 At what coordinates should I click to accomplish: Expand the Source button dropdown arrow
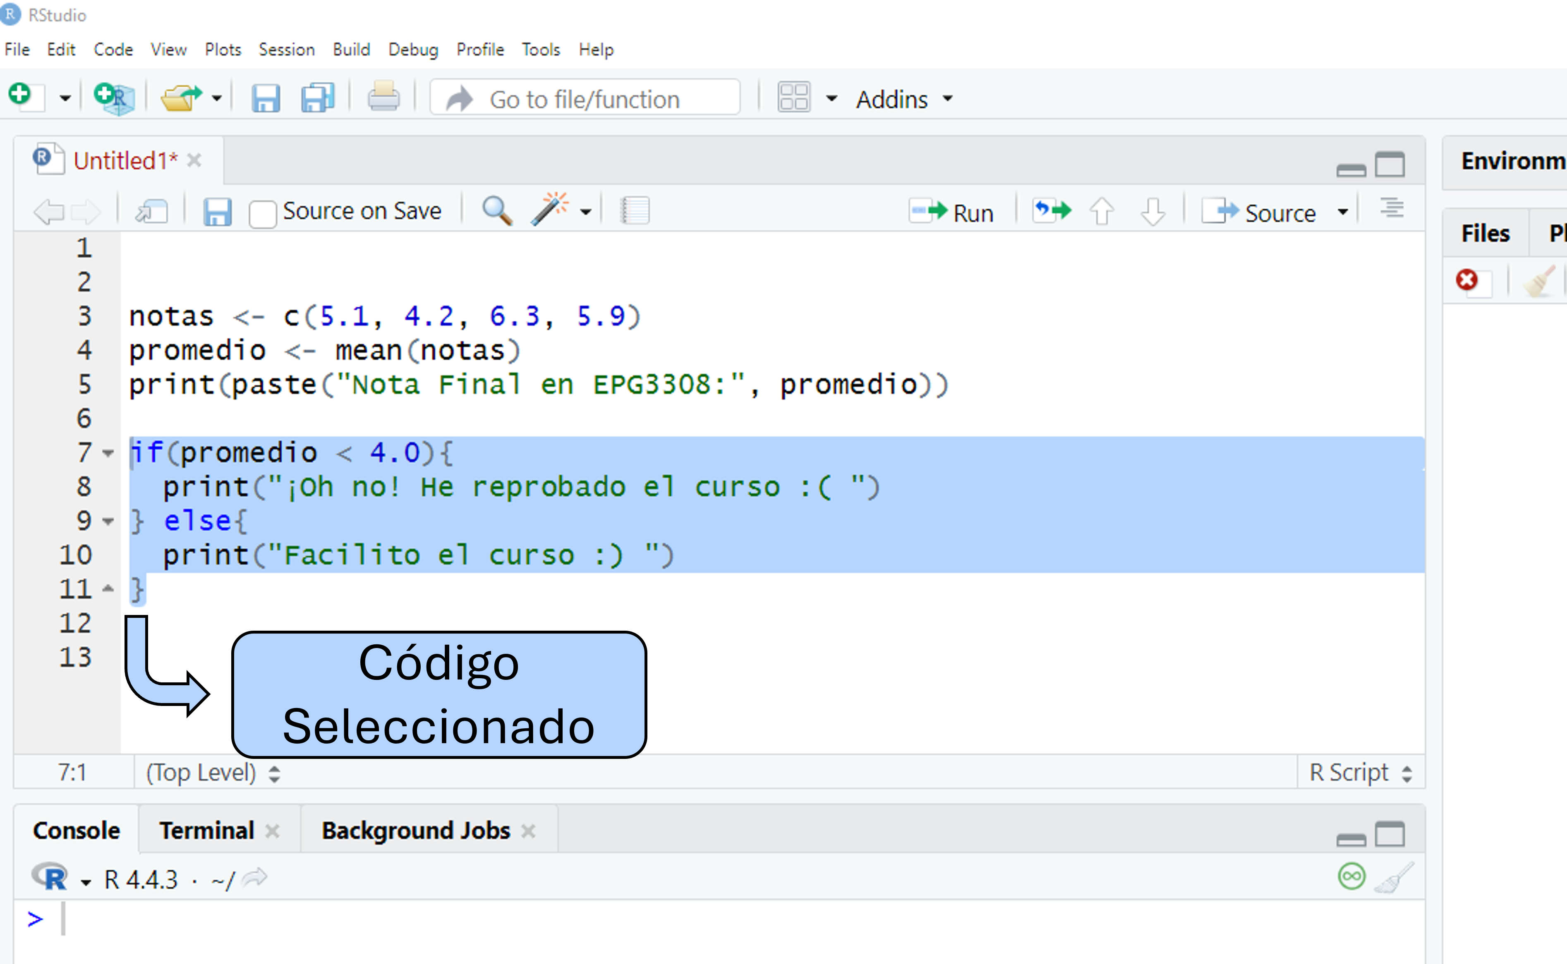pos(1342,212)
